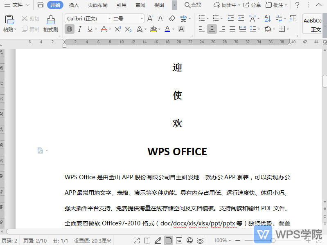The width and height of the screenshot is (327, 245).
Task: Click the 页面: 2/10 status bar indicator
Action: [x=35, y=241]
